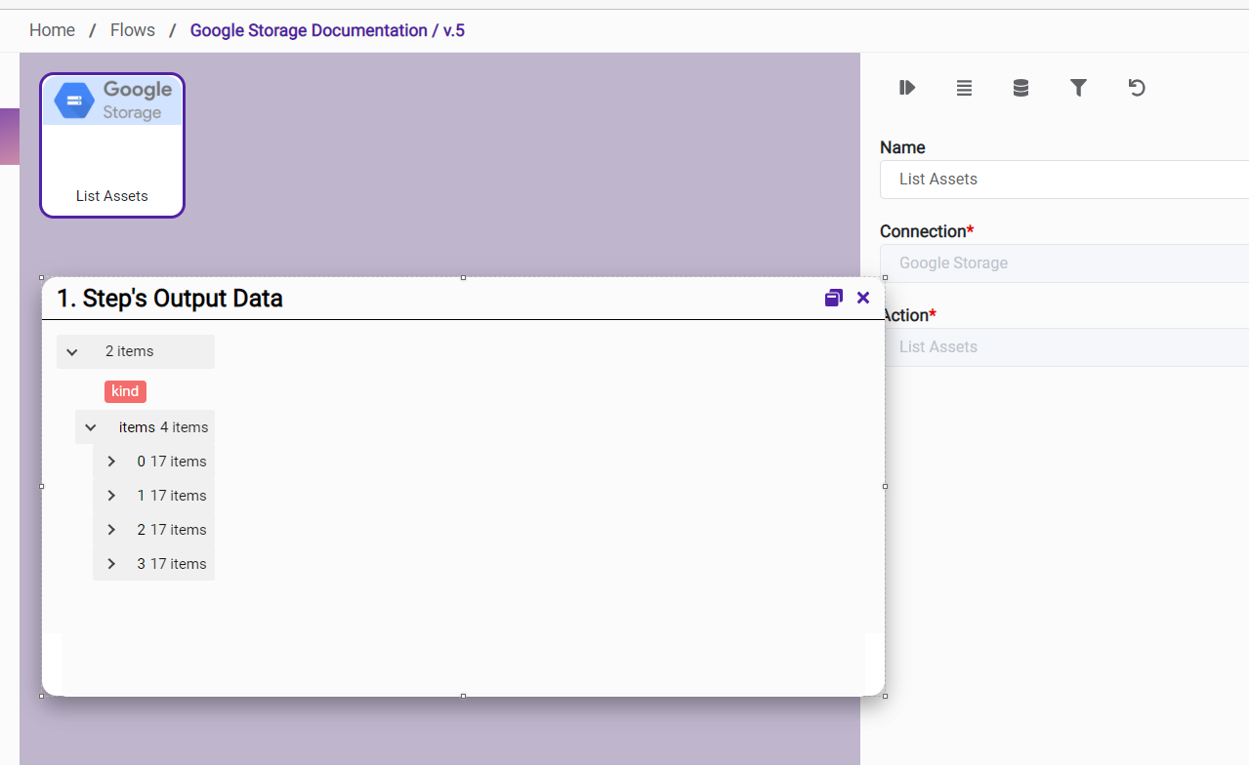Go to Home in breadcrumb
Image resolution: width=1249 pixels, height=765 pixels.
click(52, 30)
